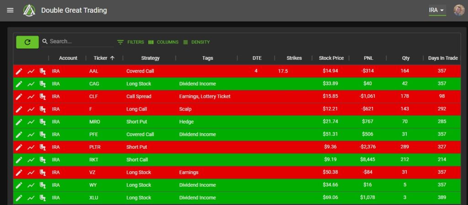Open the chart icon for CLF

31,96
